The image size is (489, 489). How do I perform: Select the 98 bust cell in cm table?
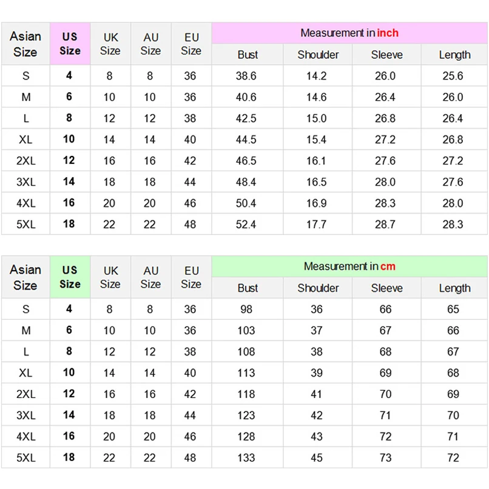[x=246, y=309]
